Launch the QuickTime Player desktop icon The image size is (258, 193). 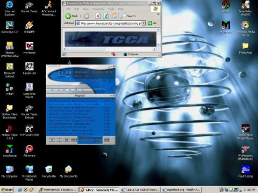coord(29,91)
